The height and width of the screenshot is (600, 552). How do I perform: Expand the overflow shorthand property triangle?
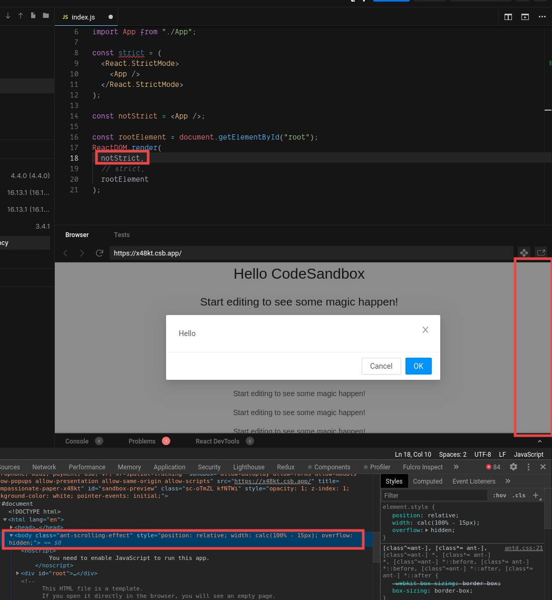(x=427, y=530)
